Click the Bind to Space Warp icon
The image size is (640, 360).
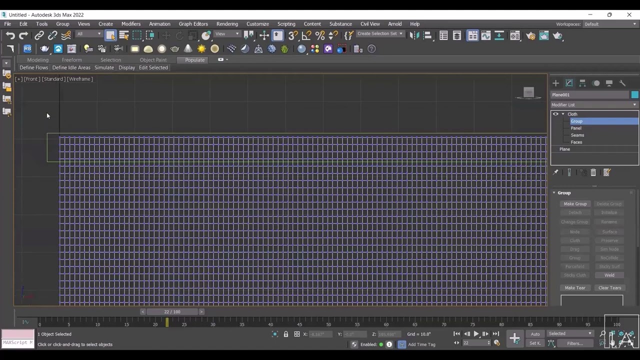point(66,35)
